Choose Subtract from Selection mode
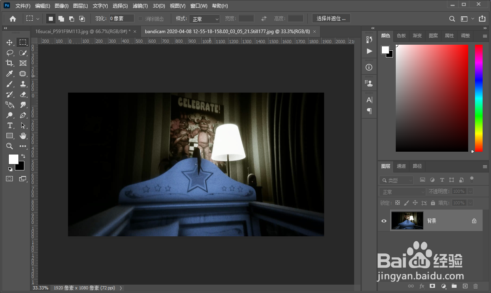This screenshot has height=293, width=491. [x=72, y=19]
